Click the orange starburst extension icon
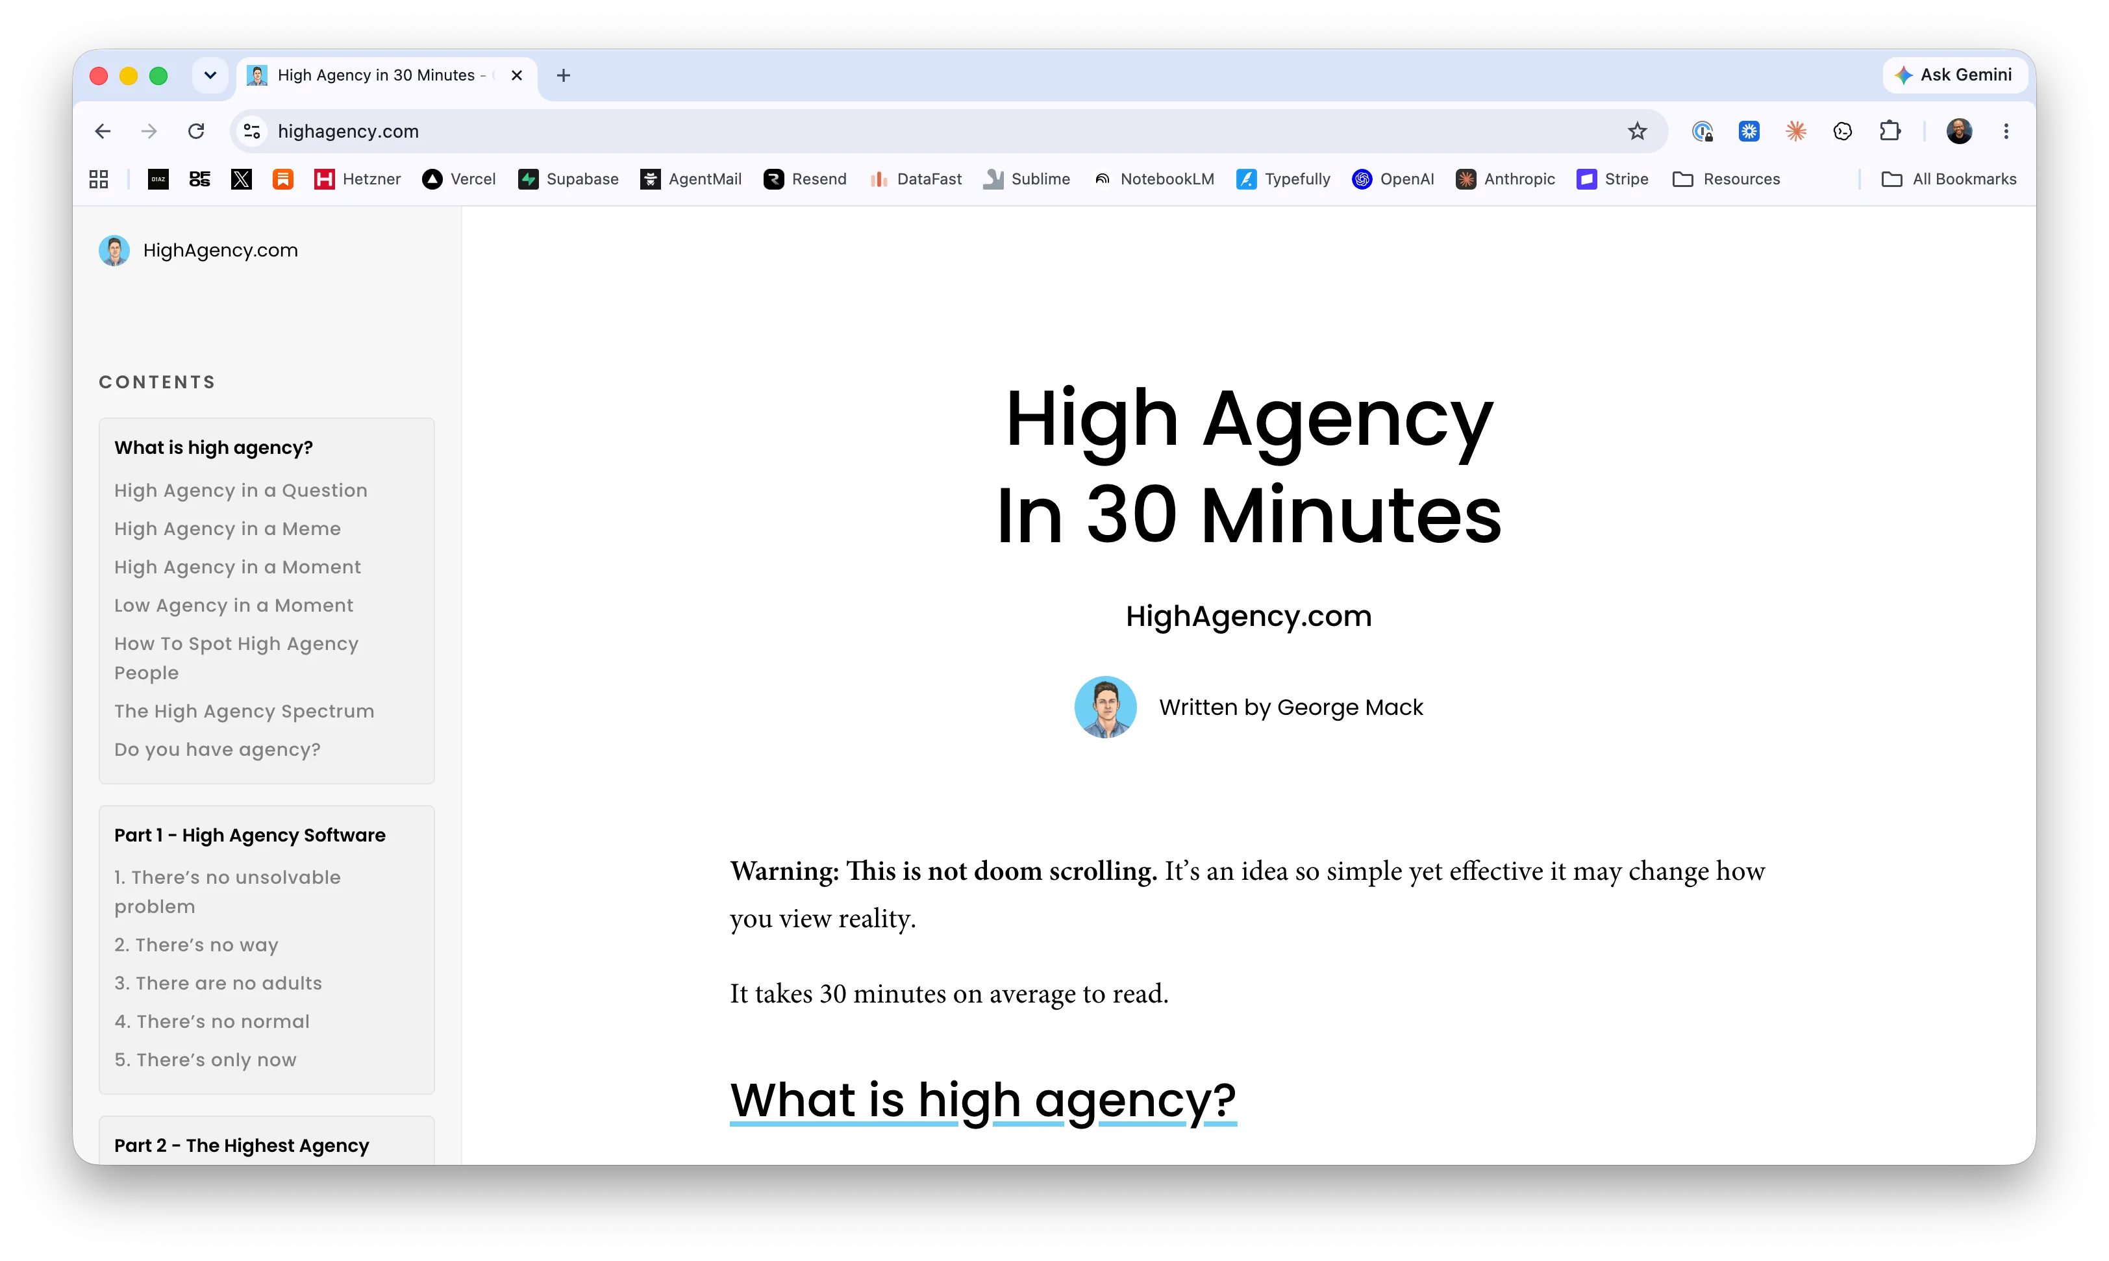Viewport: 2109px width, 1261px height. (1795, 131)
